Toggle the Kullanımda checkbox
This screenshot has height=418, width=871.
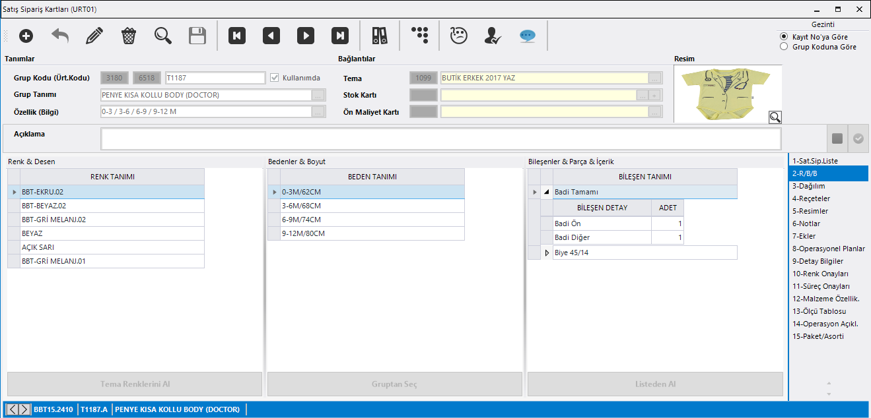point(275,78)
